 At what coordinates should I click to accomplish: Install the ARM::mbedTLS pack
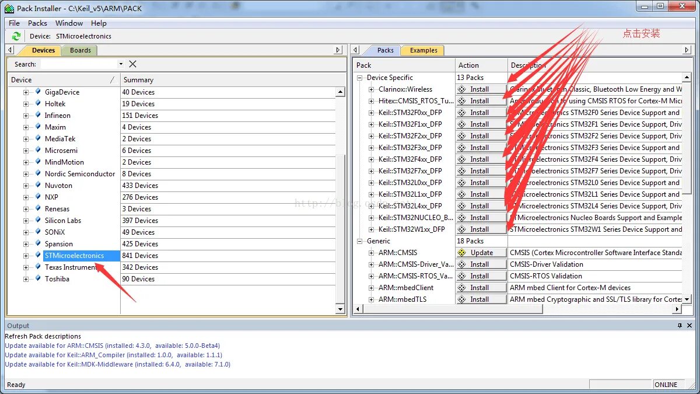(481, 299)
